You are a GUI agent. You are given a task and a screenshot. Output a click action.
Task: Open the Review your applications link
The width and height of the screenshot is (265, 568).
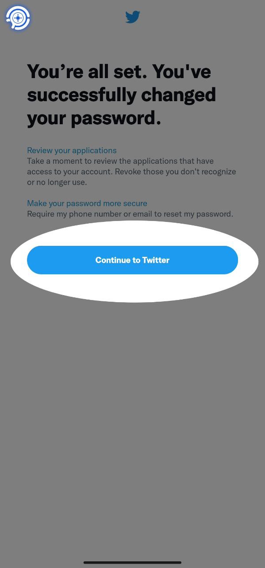click(72, 150)
